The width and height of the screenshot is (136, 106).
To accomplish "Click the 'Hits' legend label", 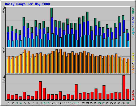I will coord(133,11).
